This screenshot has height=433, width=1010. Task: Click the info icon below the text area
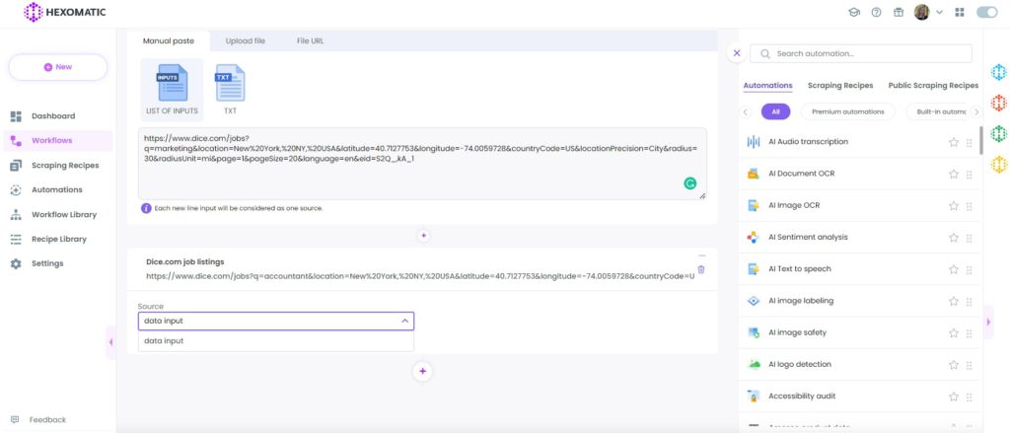tap(146, 208)
